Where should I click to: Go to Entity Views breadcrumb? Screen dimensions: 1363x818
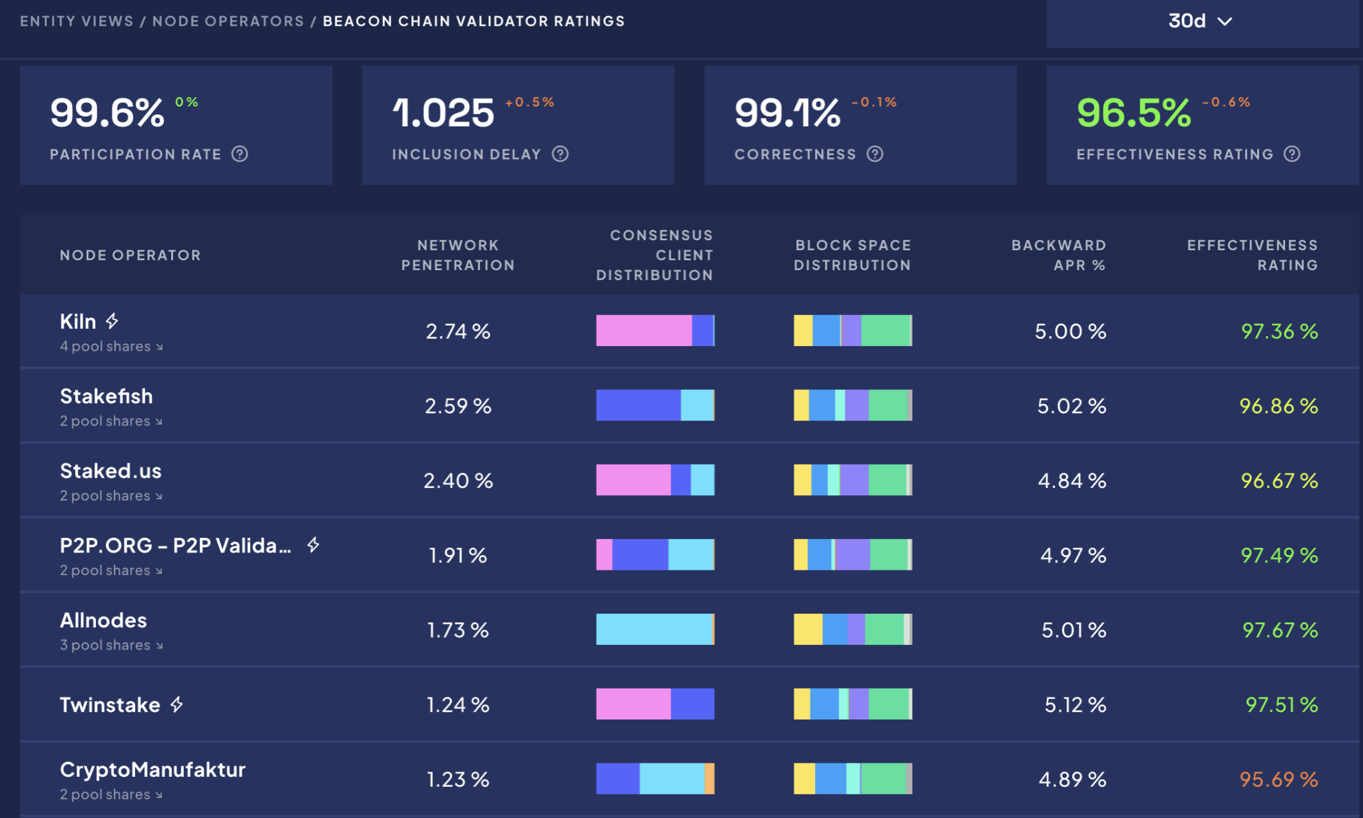(77, 21)
